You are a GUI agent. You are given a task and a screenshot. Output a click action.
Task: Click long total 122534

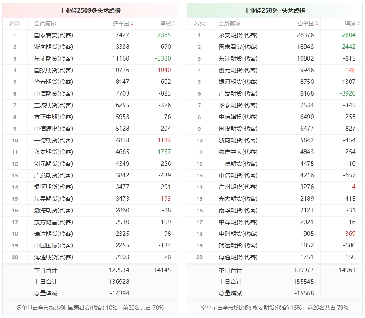(119, 270)
